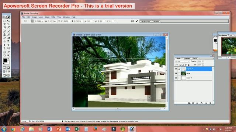Open Firefox from the taskbar
The height and width of the screenshot is (132, 236).
click(95, 129)
